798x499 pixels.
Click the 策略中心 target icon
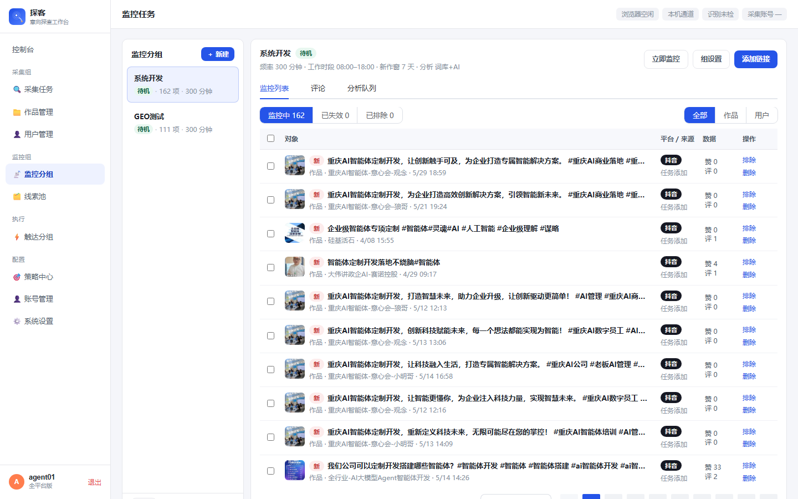pyautogui.click(x=17, y=277)
